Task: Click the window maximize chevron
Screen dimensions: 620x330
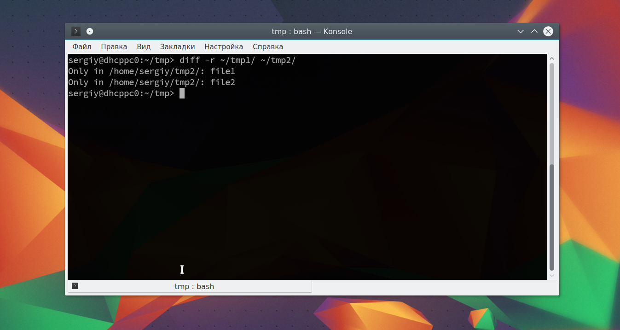Action: pyautogui.click(x=534, y=31)
